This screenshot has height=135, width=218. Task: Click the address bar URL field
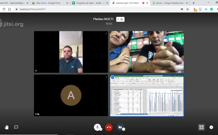coord(86,9)
